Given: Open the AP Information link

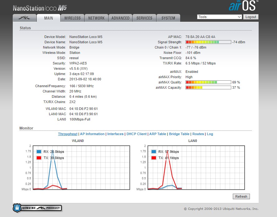Looking at the screenshot, I should (92, 134).
